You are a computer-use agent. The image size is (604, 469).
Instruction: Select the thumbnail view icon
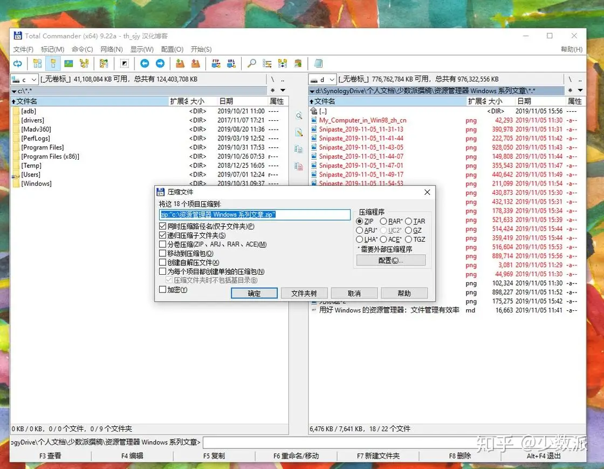click(x=68, y=63)
